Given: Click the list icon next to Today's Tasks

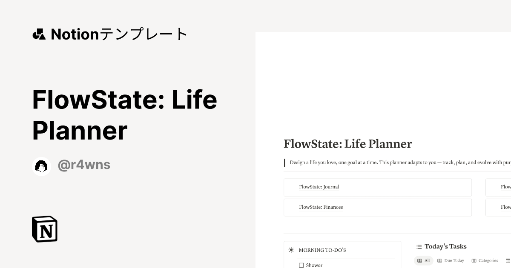Looking at the screenshot, I should pos(419,246).
